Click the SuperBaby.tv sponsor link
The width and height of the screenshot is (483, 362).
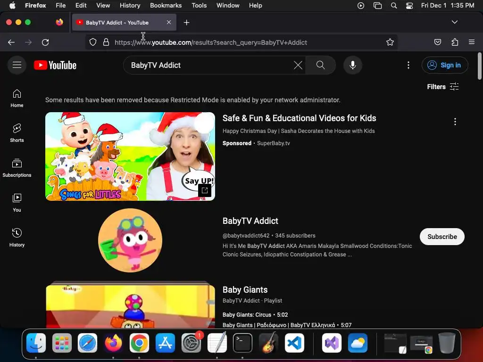click(273, 143)
